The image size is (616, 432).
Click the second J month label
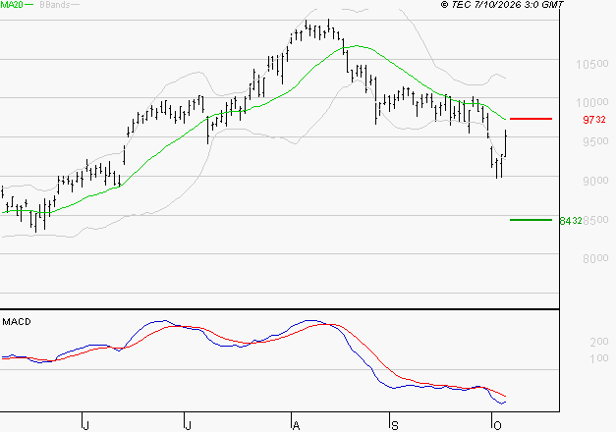coord(189,426)
